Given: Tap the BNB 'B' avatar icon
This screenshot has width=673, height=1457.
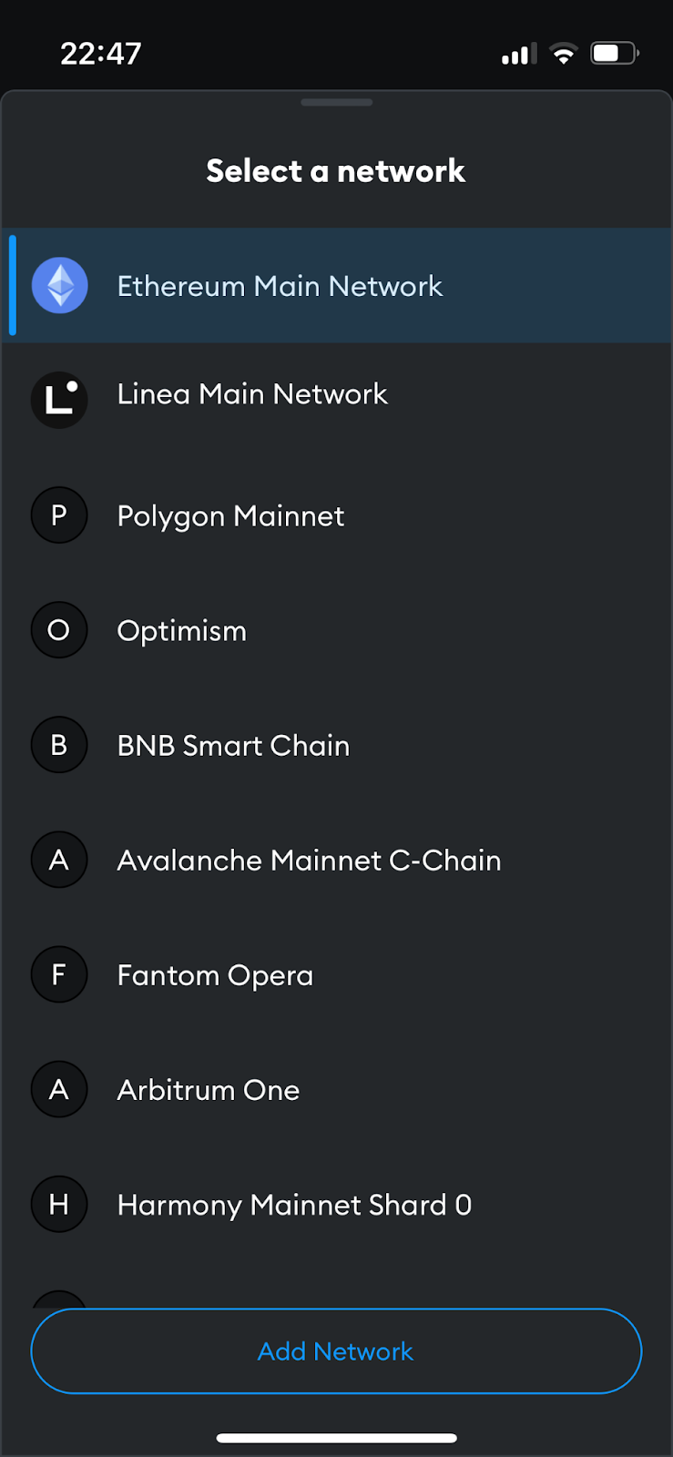Looking at the screenshot, I should coord(59,745).
